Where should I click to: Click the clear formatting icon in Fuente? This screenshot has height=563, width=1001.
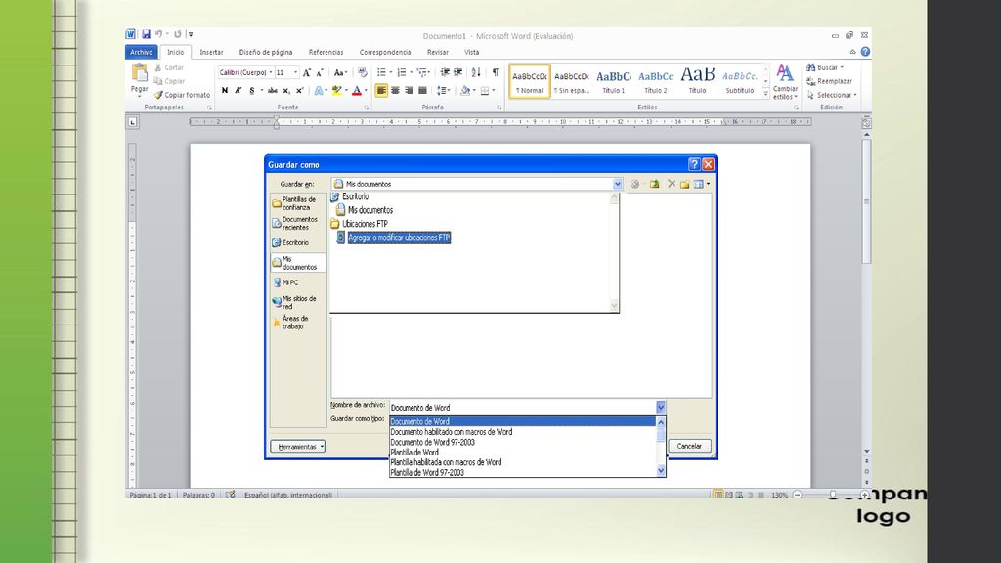[362, 72]
